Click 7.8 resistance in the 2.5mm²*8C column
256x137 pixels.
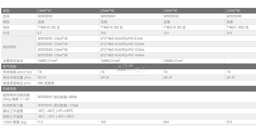pyautogui.click(x=228, y=72)
